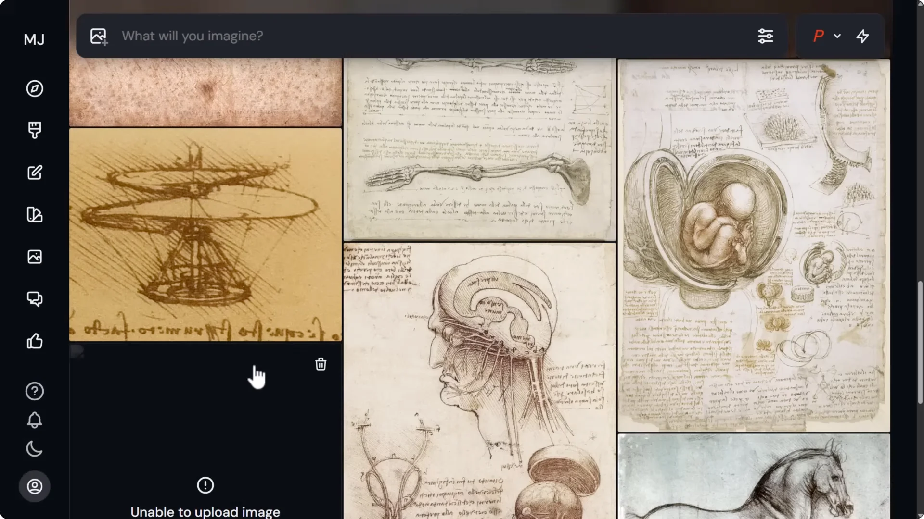Open the Chat panel from the sidebar
The height and width of the screenshot is (519, 924).
[x=34, y=299]
